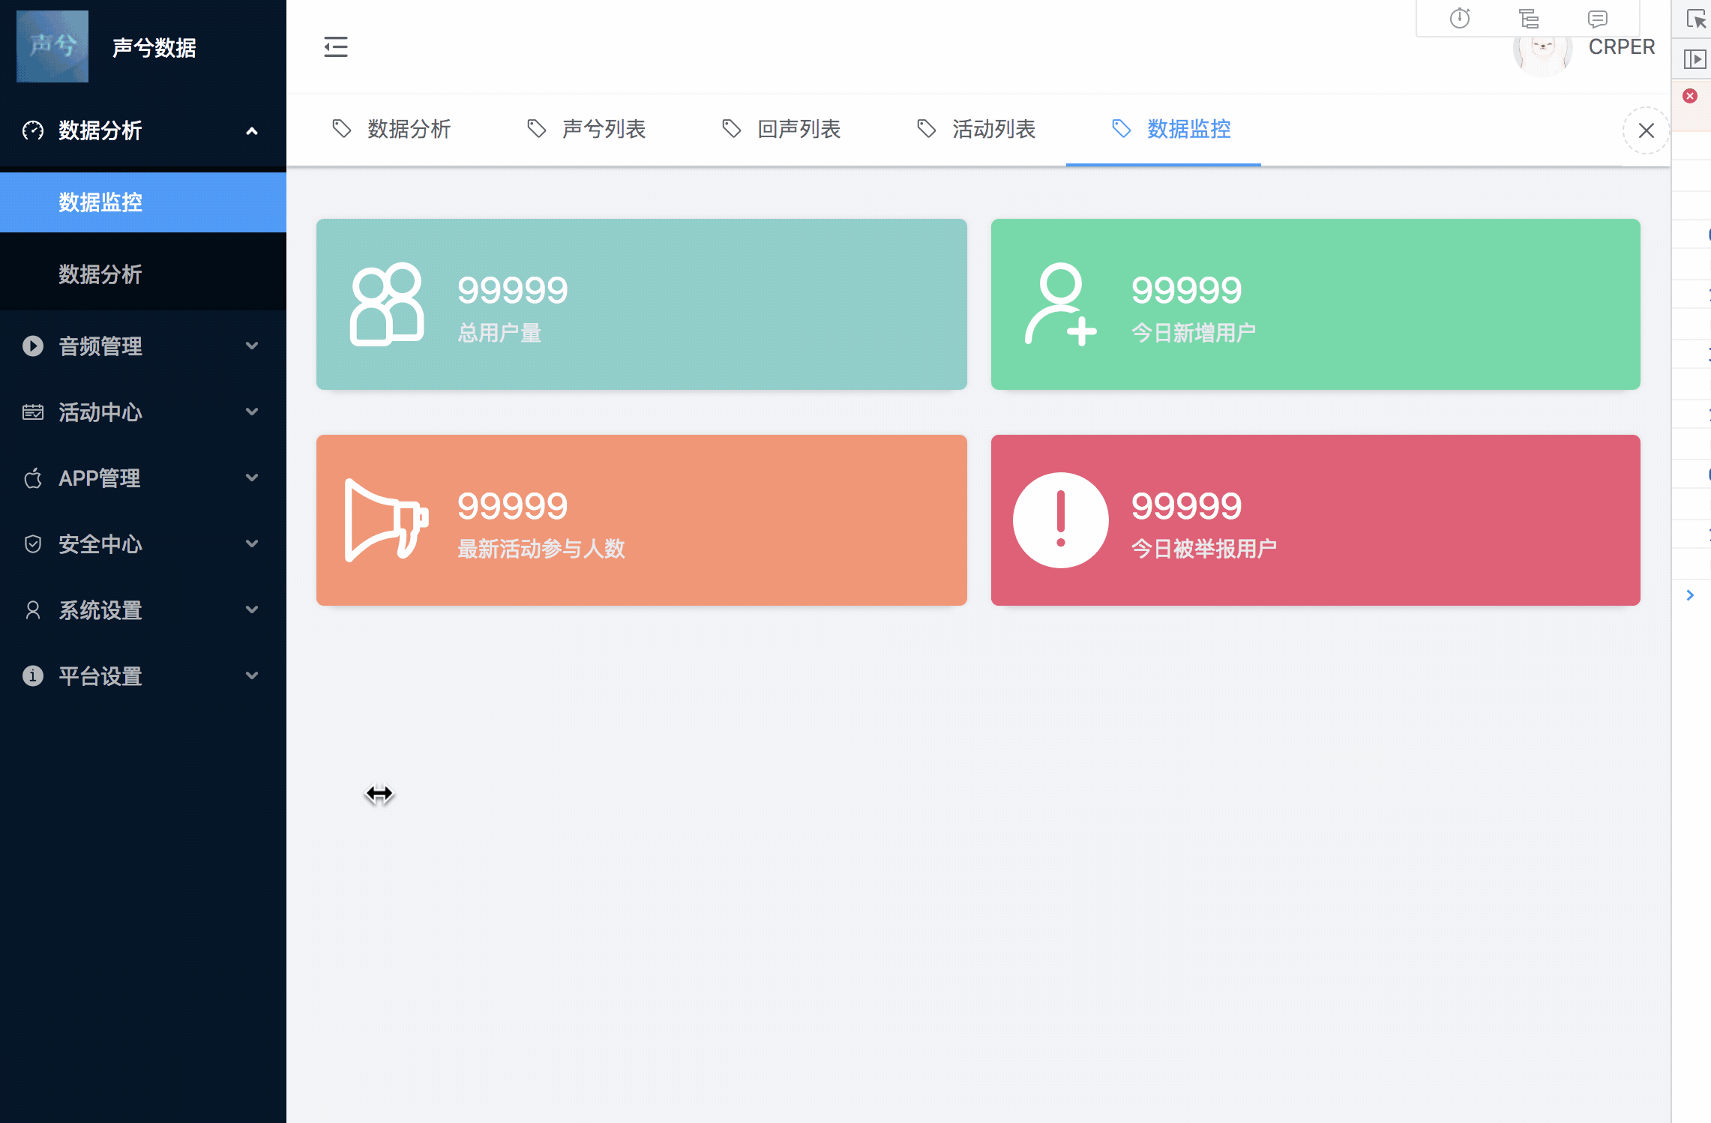
Task: Click the megaphone activity icon
Action: (x=386, y=520)
